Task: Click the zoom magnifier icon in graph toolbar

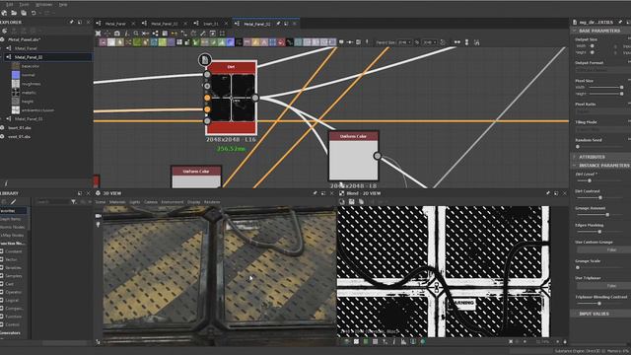Action: pos(136,34)
